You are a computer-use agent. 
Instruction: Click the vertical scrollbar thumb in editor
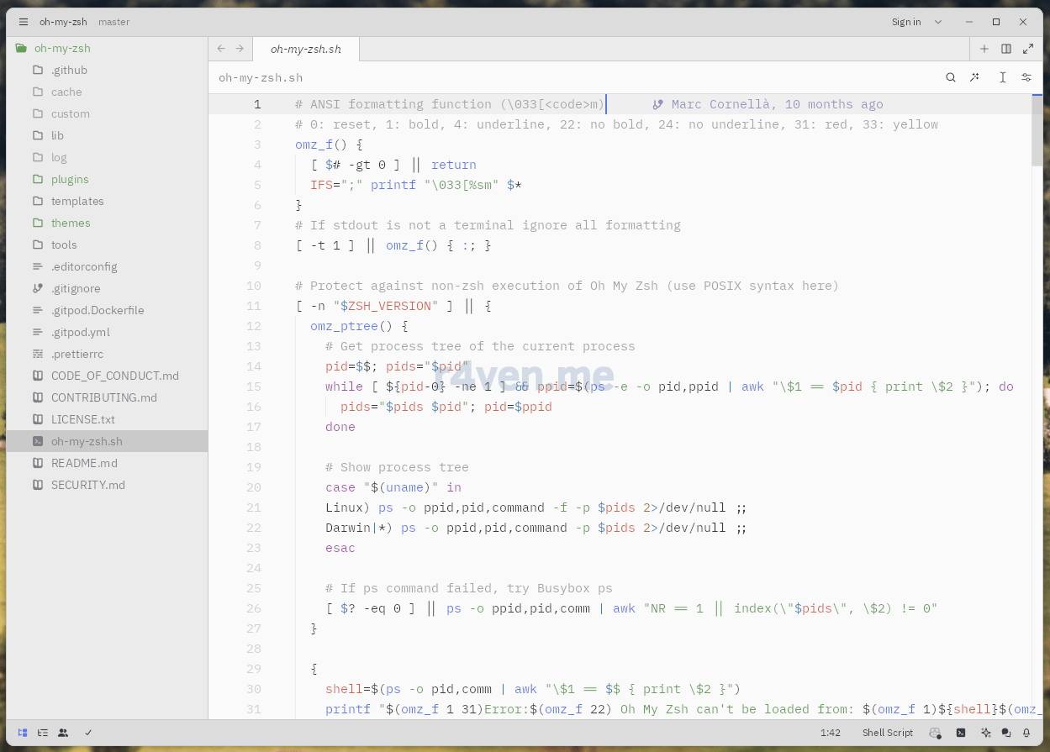pos(1037,130)
